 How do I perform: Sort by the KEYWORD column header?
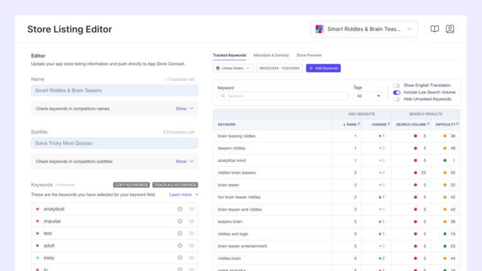[226, 124]
